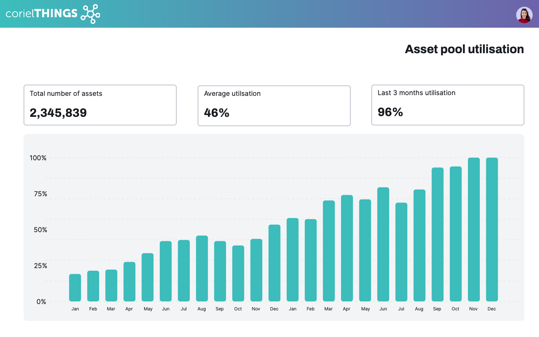
Task: Click the 0% y-axis label
Action: pyautogui.click(x=41, y=302)
